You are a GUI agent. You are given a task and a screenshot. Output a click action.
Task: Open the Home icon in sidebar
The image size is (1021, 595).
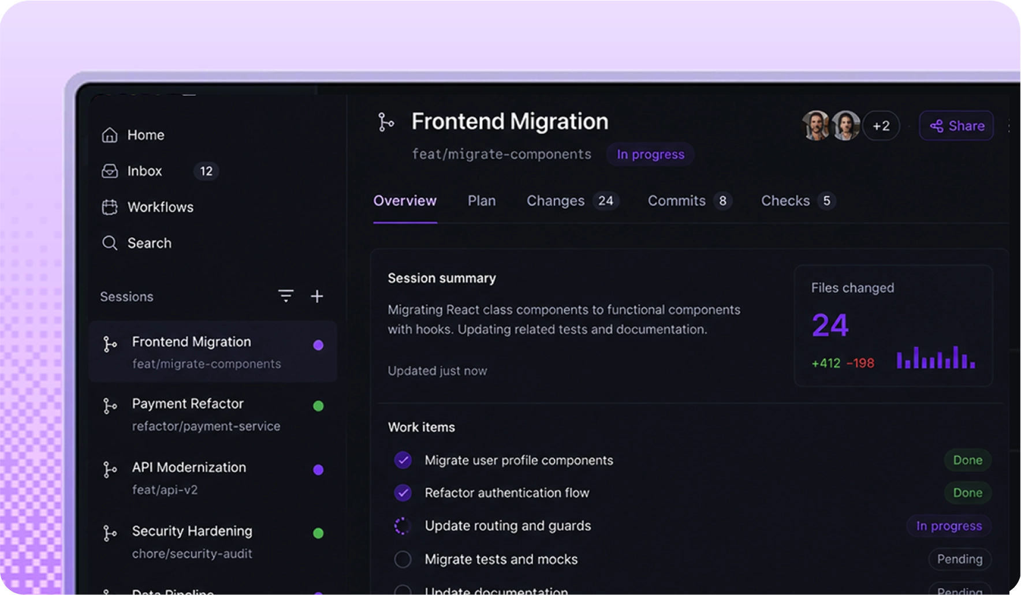[110, 135]
